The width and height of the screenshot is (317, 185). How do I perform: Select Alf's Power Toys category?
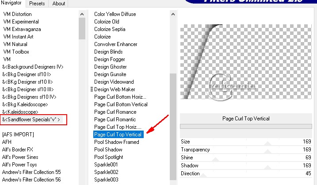[x=19, y=164]
